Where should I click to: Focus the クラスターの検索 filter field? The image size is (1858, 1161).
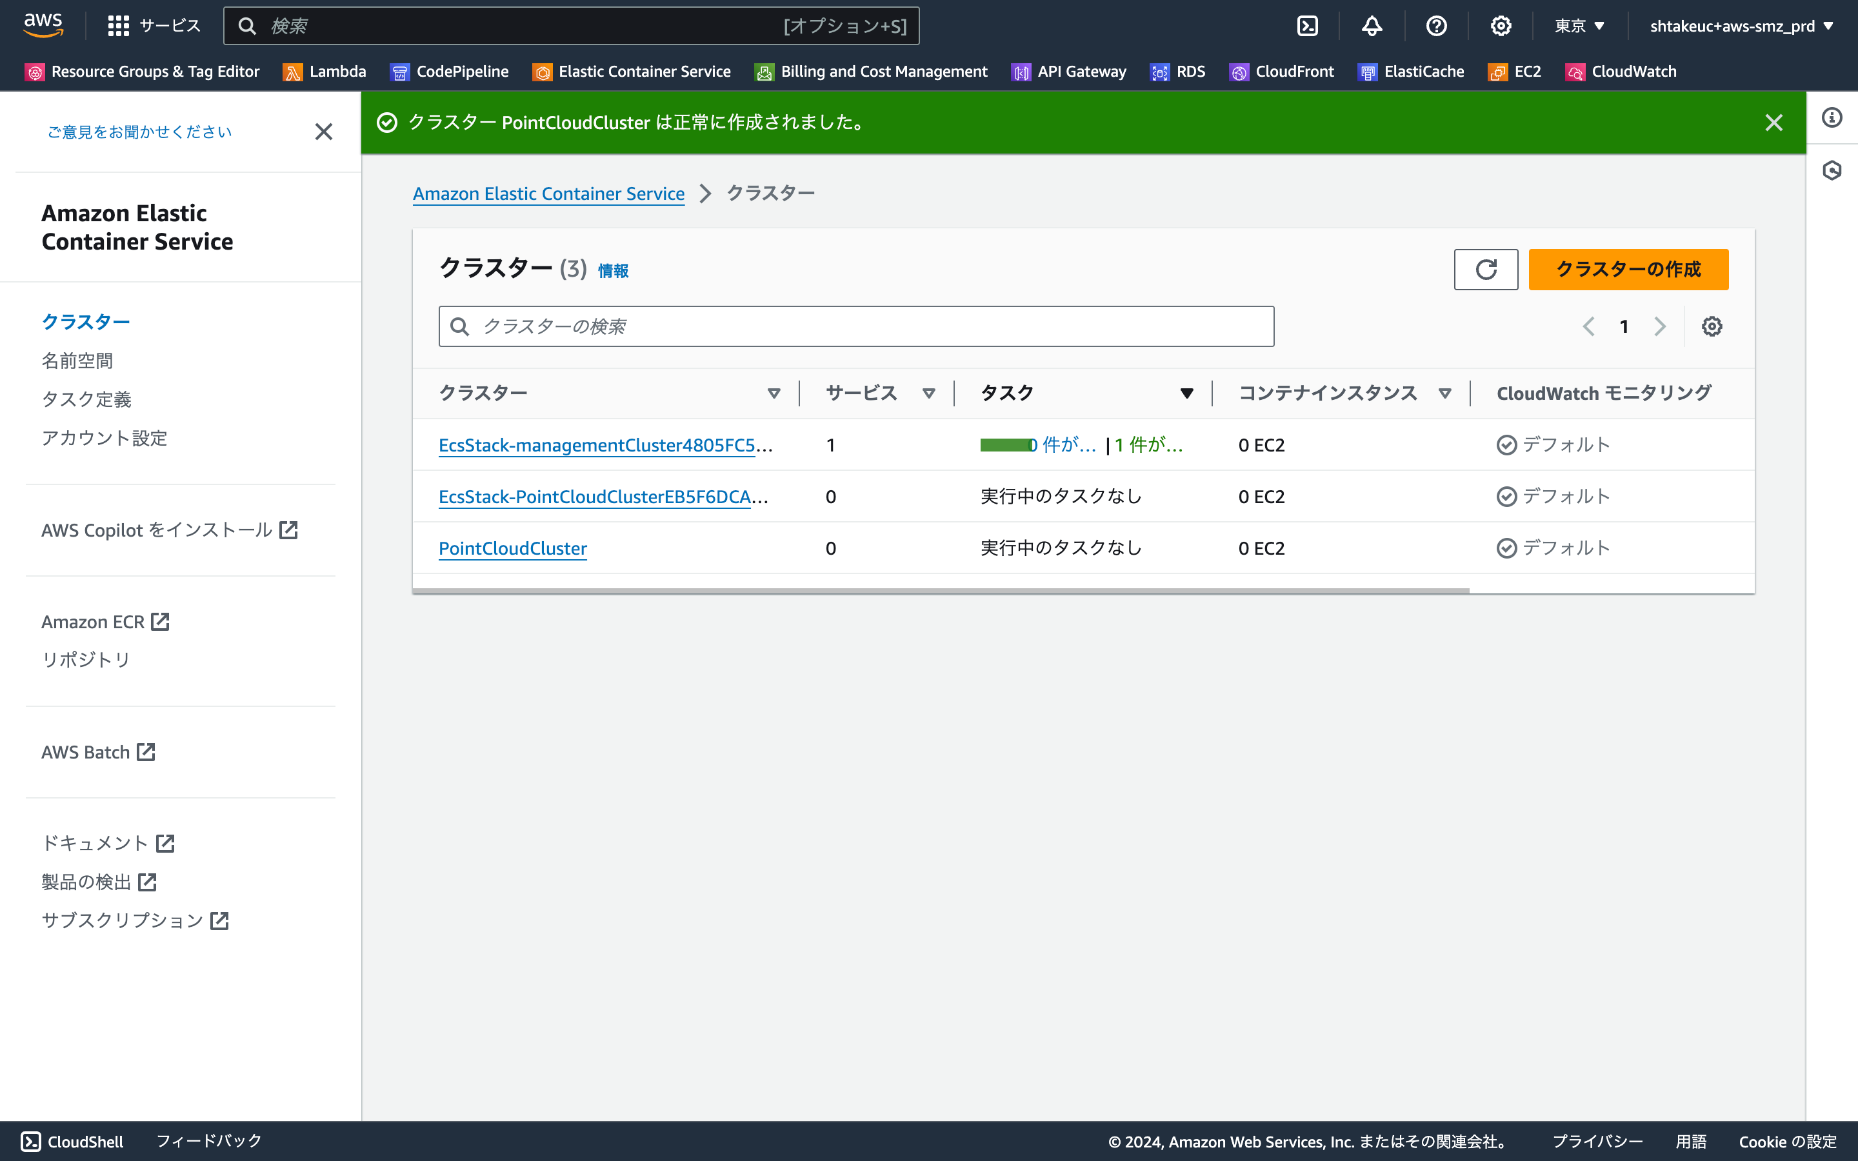(856, 326)
